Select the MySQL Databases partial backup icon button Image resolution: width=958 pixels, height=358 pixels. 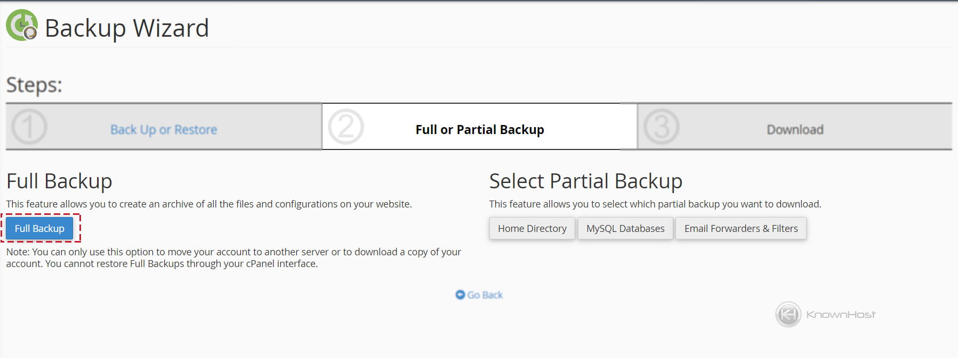625,228
